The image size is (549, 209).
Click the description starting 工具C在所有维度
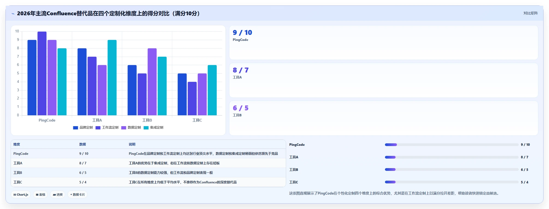[183, 182]
